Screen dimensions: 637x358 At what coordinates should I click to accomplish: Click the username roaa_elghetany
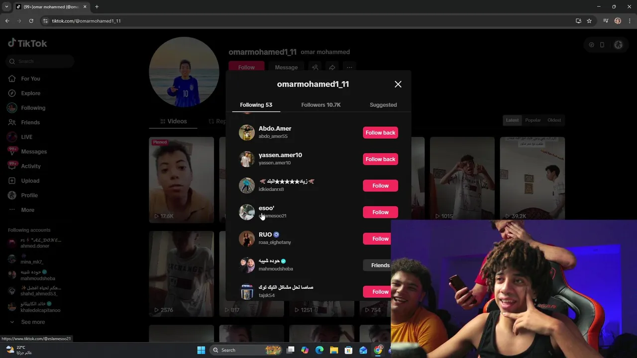coord(275,242)
